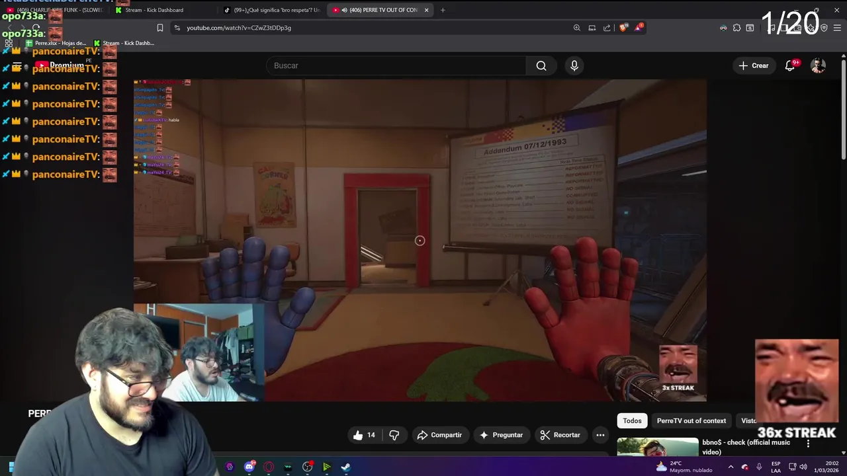
Task: Open more video actions menu
Action: coord(600,435)
